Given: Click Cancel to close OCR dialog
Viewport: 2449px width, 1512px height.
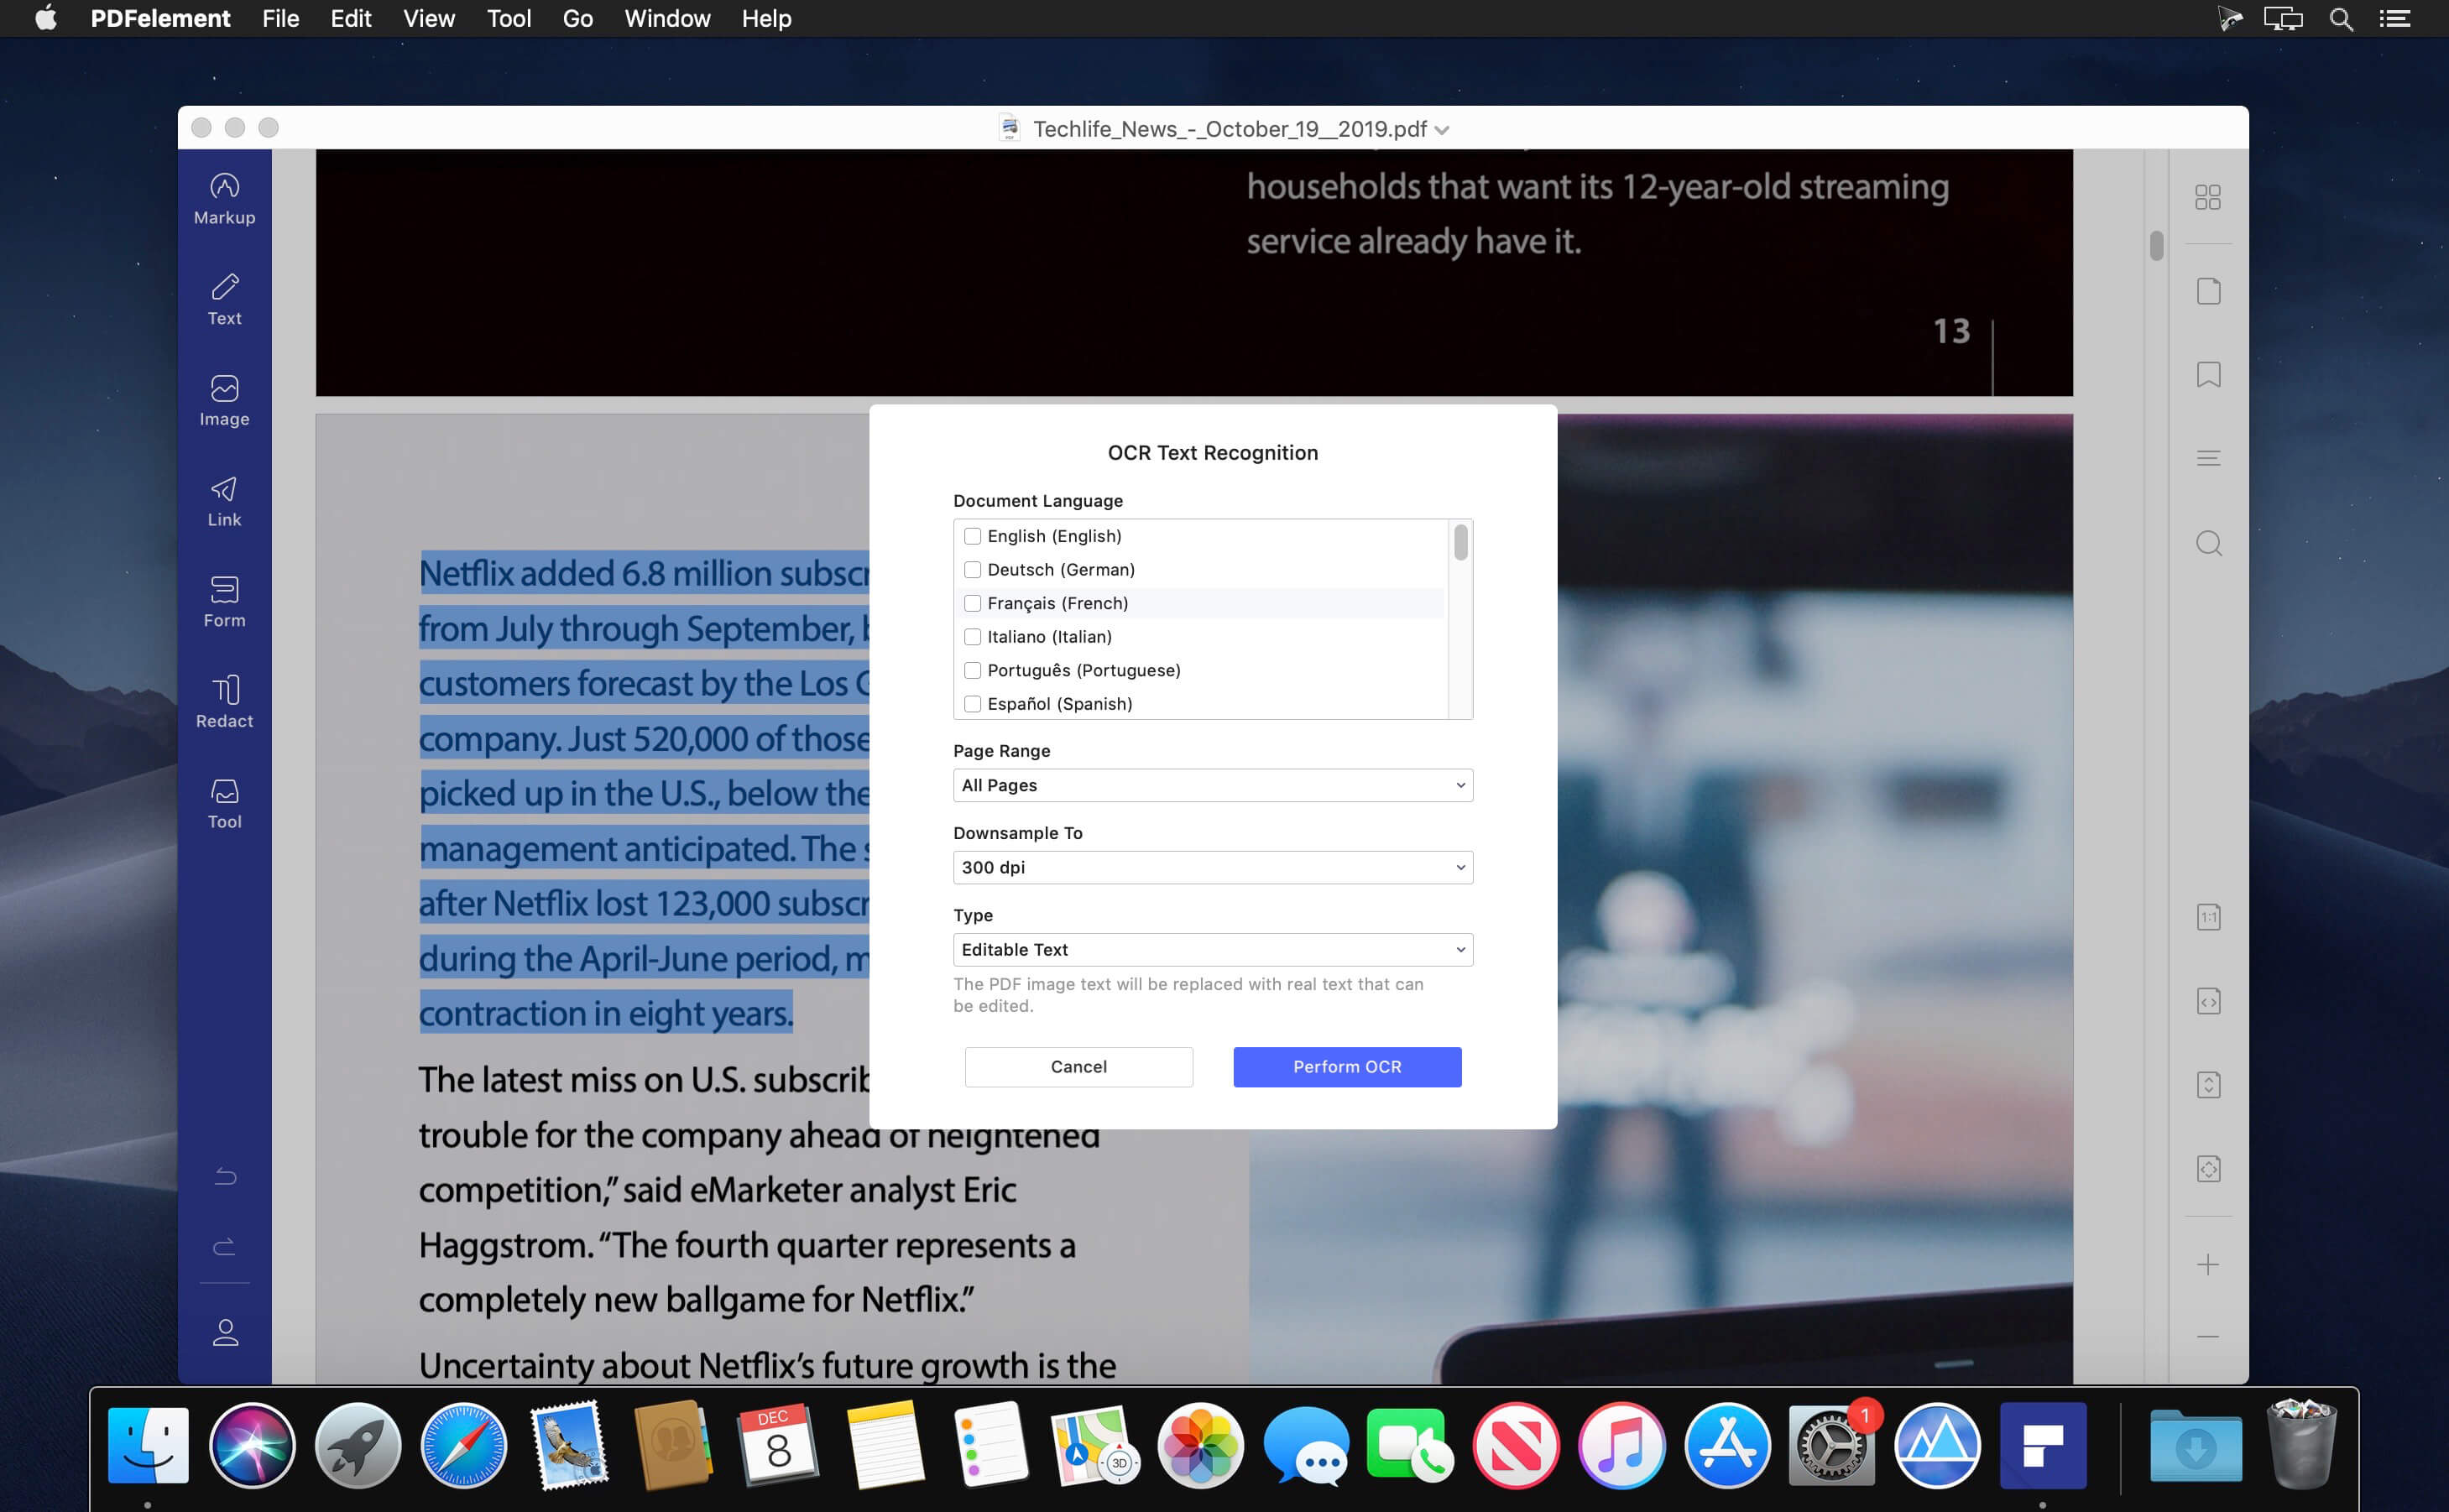Looking at the screenshot, I should click(1078, 1066).
